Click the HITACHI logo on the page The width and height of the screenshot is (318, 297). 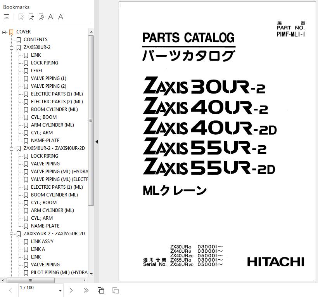276,262
